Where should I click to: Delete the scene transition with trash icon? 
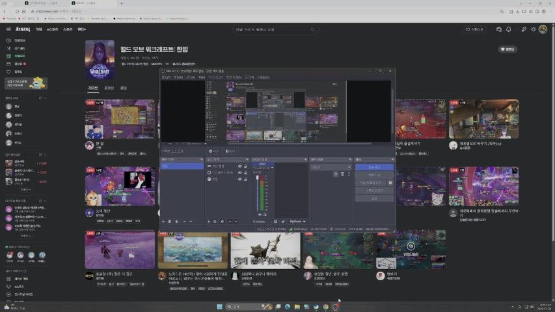tap(342, 174)
